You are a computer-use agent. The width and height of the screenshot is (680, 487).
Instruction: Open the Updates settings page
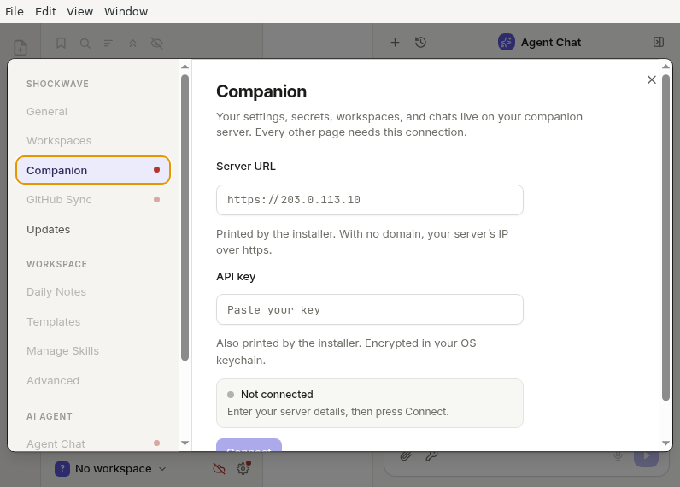coord(93,229)
